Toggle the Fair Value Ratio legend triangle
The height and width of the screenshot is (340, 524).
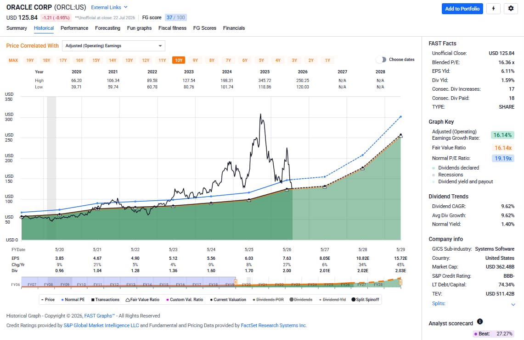tap(128, 300)
